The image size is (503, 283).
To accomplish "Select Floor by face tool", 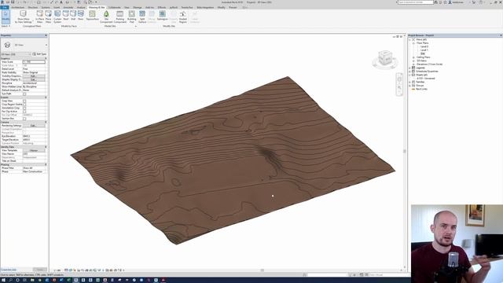I will tap(80, 15).
